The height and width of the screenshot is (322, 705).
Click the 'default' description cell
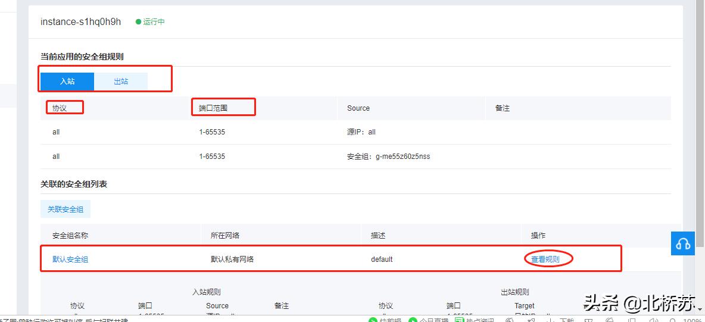pos(382,260)
